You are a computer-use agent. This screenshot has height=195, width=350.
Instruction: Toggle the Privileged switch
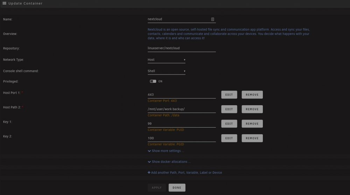[x=153, y=81]
